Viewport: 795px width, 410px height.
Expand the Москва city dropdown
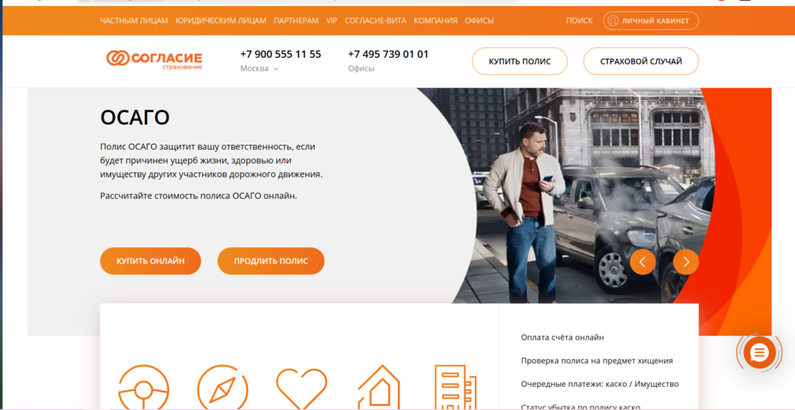pyautogui.click(x=259, y=69)
